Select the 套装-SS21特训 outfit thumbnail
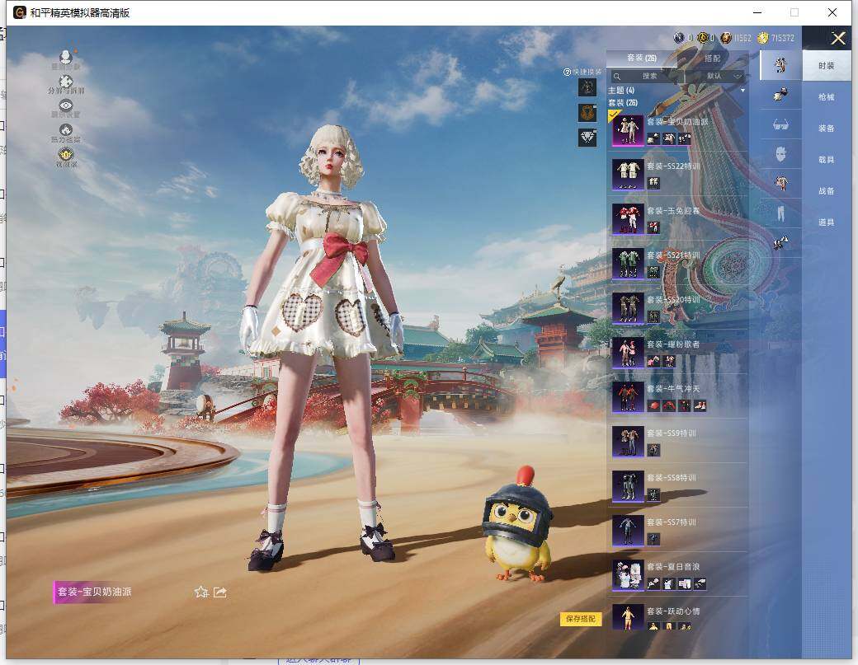Image resolution: width=858 pixels, height=665 pixels. coord(628,264)
